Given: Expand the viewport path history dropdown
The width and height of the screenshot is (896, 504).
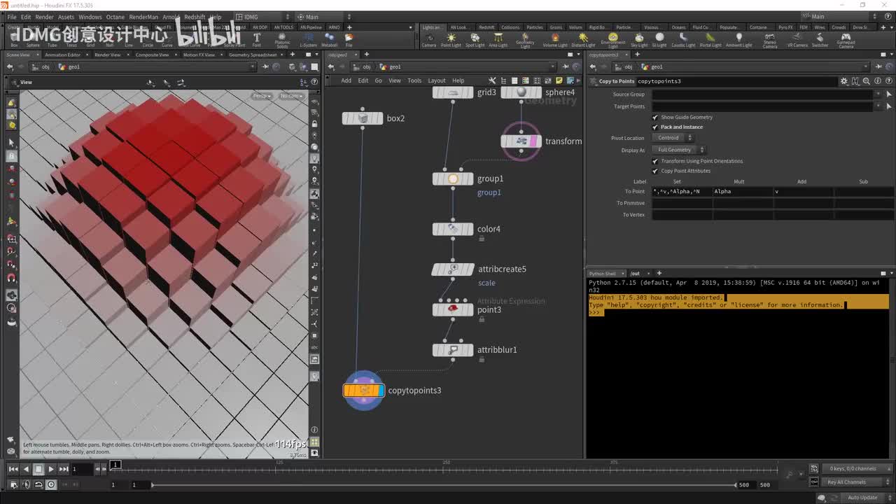Looking at the screenshot, I should pyautogui.click(x=254, y=67).
